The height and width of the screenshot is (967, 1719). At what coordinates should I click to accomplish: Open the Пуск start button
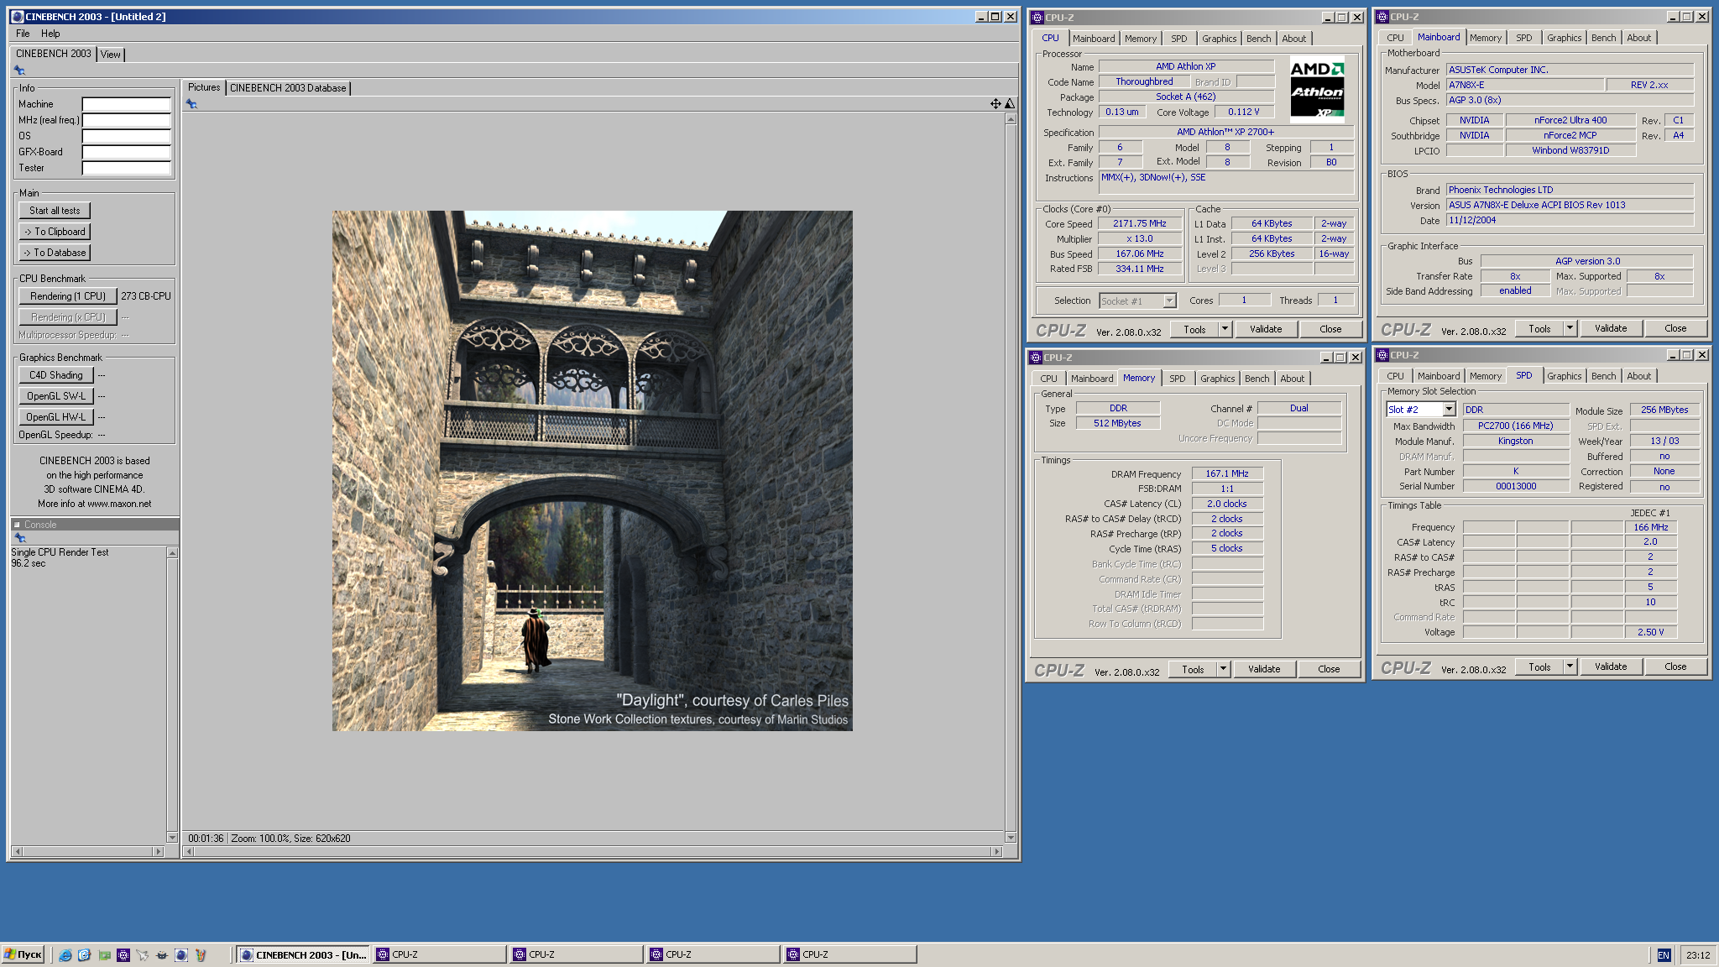click(x=23, y=954)
